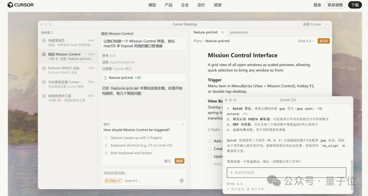Click the 3 Tasks label
368x196 pixels.
click(x=214, y=130)
